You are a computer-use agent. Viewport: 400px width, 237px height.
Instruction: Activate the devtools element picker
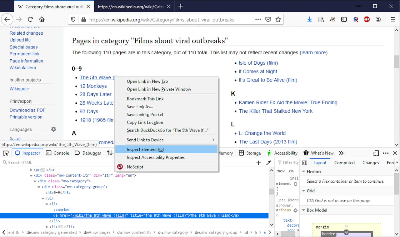pos(6,153)
